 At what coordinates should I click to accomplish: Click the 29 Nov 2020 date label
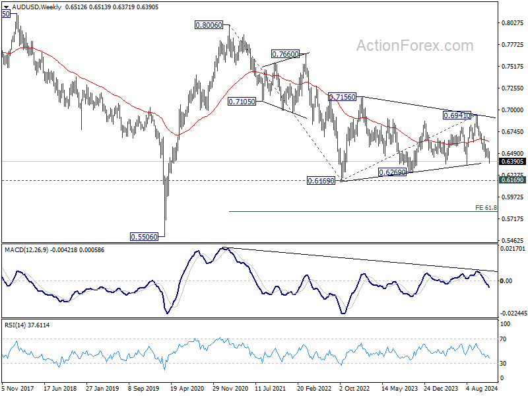[x=230, y=388]
